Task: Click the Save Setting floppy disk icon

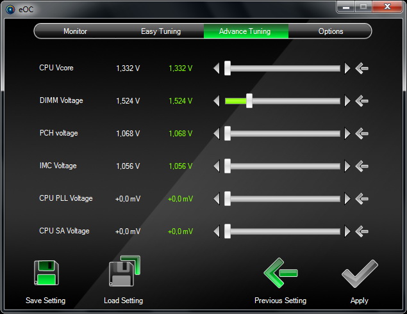Action: 46,273
